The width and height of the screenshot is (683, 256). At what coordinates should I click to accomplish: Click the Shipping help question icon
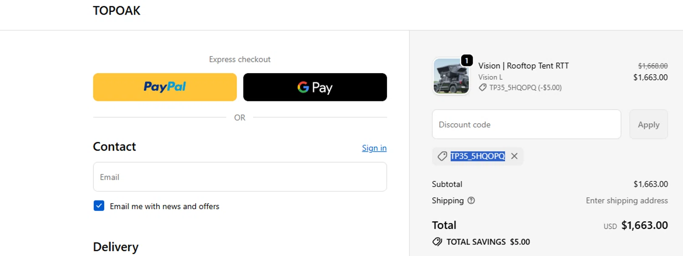pyautogui.click(x=471, y=201)
